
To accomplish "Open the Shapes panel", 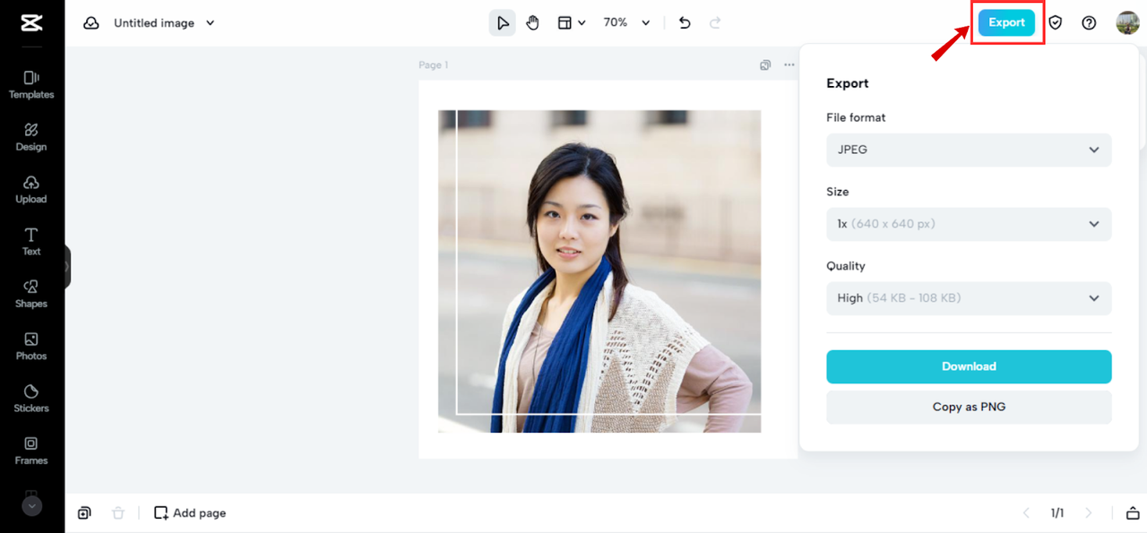I will [31, 294].
